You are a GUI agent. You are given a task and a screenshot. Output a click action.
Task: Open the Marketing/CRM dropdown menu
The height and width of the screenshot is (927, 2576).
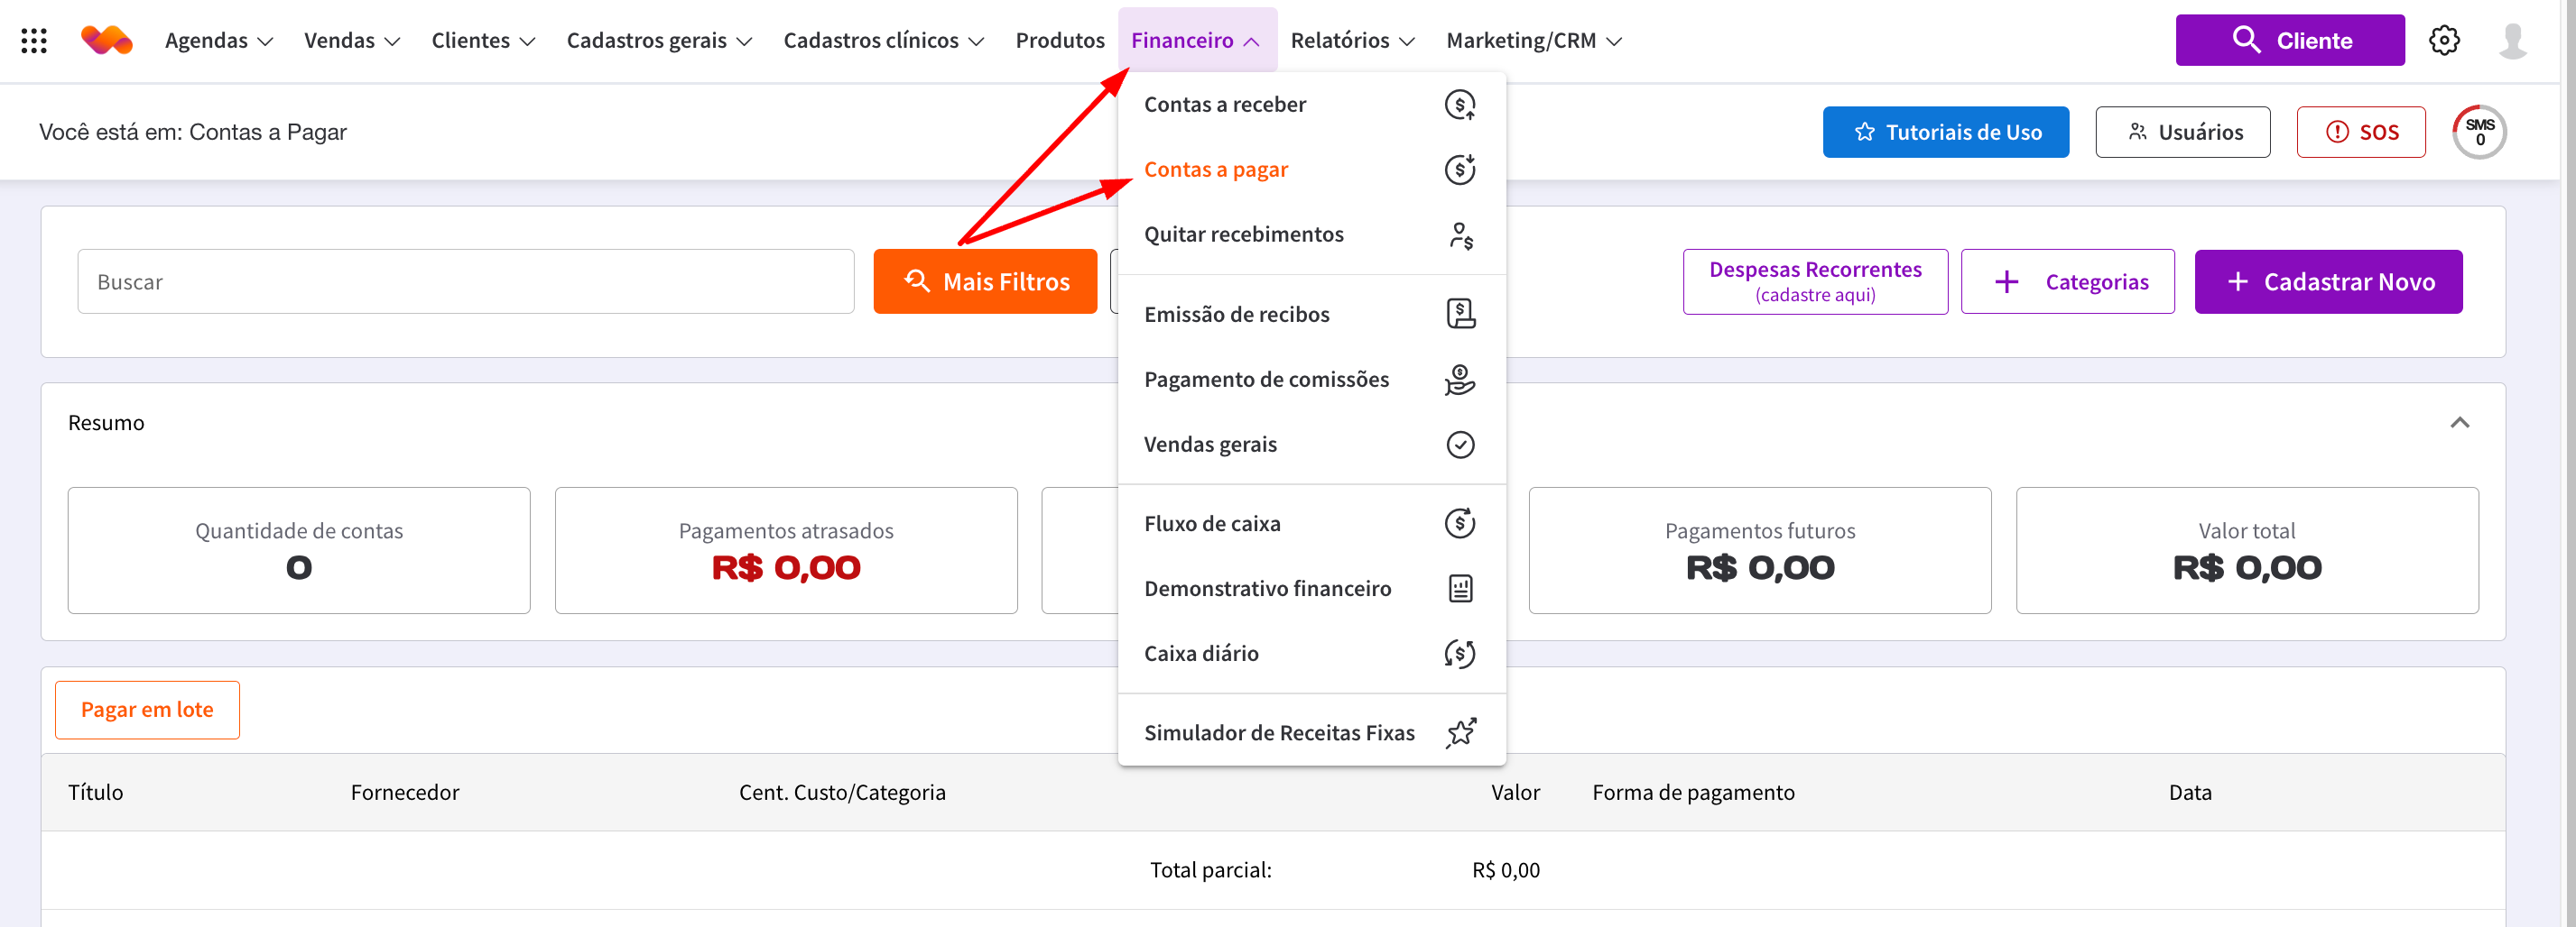tap(1533, 41)
